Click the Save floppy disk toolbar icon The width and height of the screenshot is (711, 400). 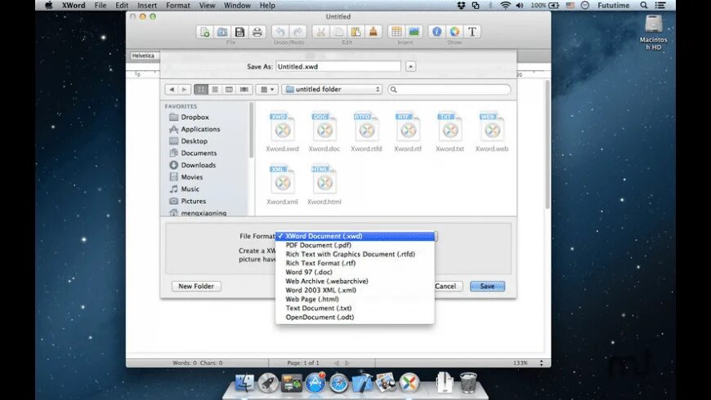pos(239,32)
